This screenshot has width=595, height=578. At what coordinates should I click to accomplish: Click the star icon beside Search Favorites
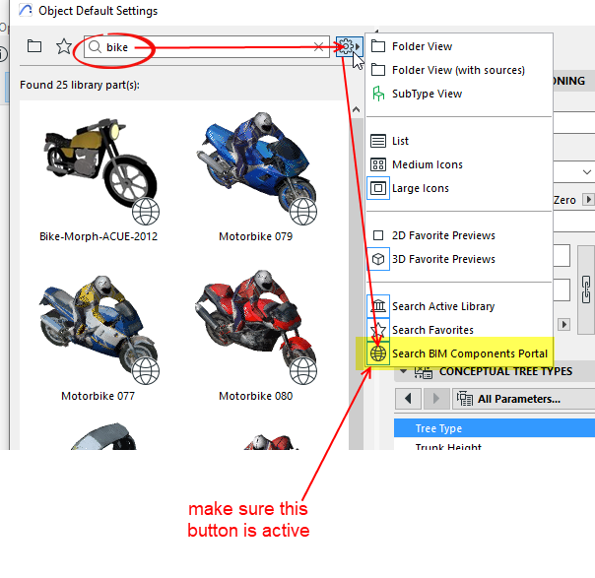378,330
